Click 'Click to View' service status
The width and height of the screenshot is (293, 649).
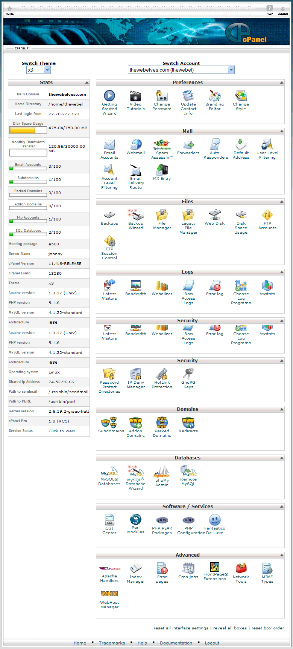tap(62, 431)
